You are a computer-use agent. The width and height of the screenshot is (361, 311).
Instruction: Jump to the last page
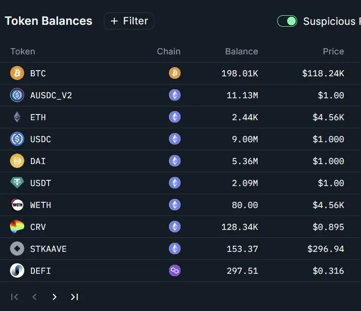pyautogui.click(x=74, y=297)
